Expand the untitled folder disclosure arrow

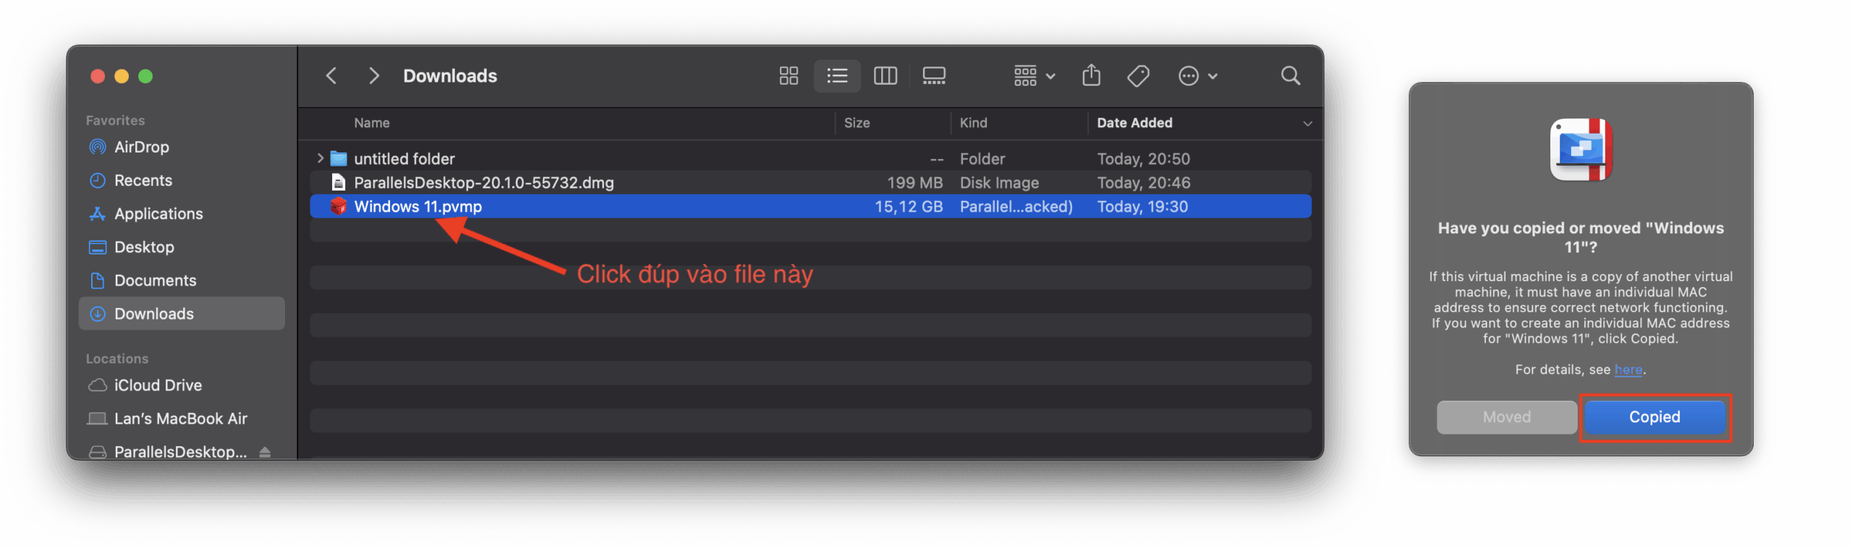click(x=320, y=158)
